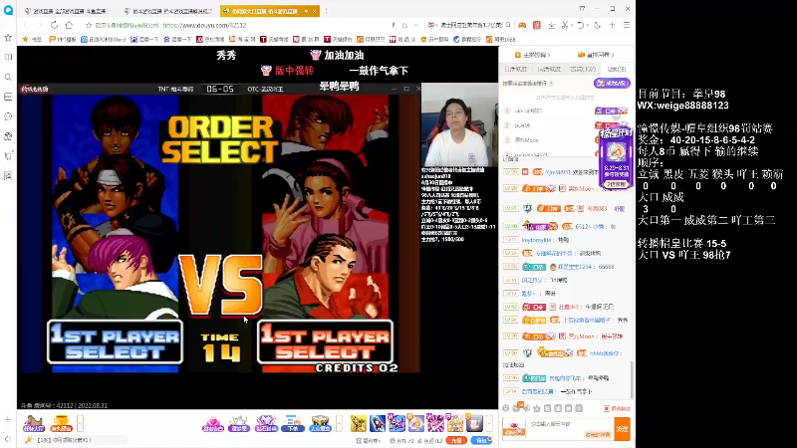Screen dimensions: 797x448
Task: Click the crown icon in the chat toolbar
Action: pyautogui.click(x=537, y=408)
